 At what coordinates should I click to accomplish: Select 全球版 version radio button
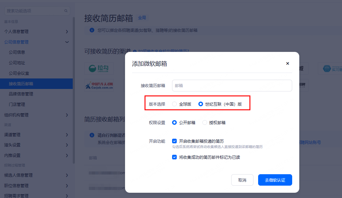point(174,104)
